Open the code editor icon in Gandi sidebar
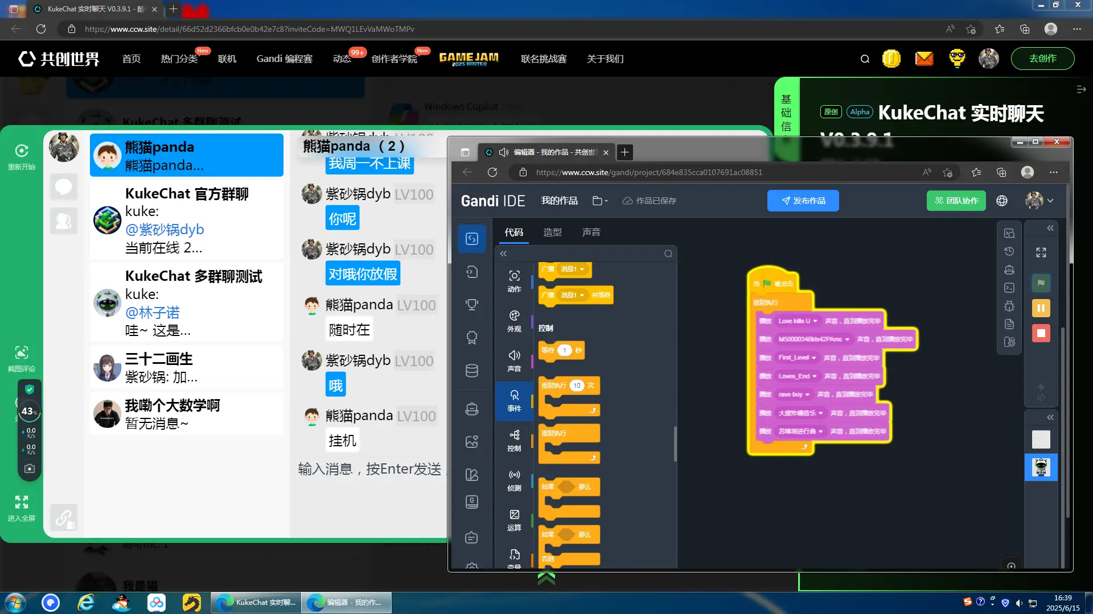The height and width of the screenshot is (614, 1093). pos(472,239)
